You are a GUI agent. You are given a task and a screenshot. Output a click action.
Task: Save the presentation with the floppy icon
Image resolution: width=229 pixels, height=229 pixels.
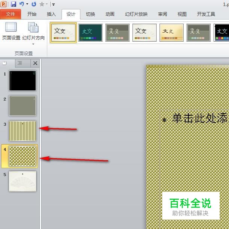[x=14, y=4]
